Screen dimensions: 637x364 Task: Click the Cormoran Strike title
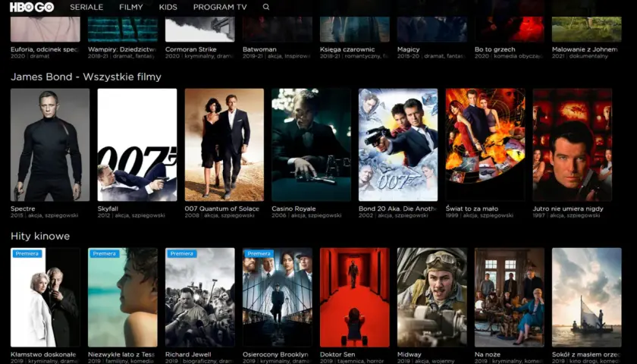click(191, 49)
